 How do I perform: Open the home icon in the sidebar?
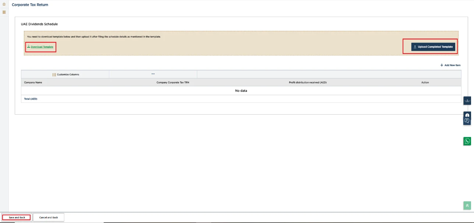tap(4, 4)
